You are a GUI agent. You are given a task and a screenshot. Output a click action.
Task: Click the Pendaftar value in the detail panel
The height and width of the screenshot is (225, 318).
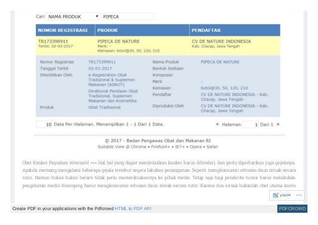(x=234, y=97)
